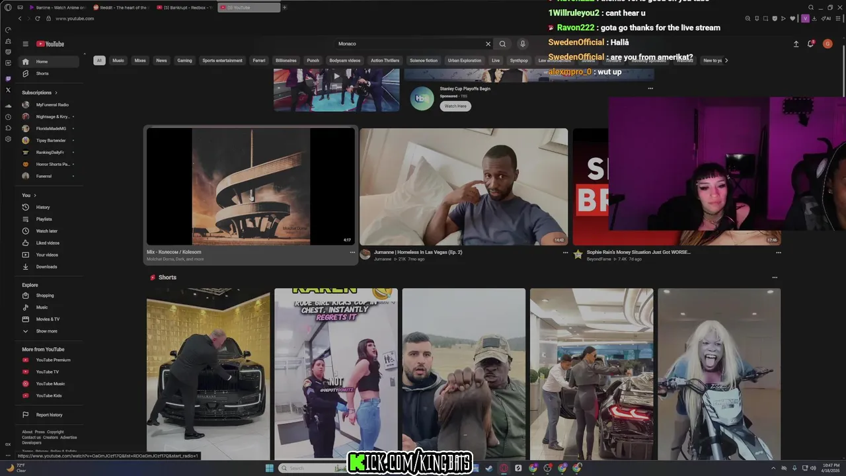
Task: Open Shorts in sidebar
Action: click(x=50, y=73)
